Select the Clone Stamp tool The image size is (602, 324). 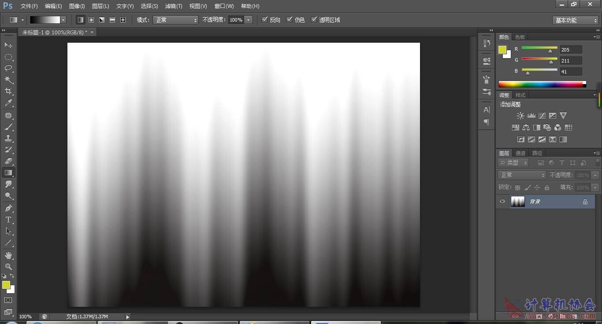point(8,138)
